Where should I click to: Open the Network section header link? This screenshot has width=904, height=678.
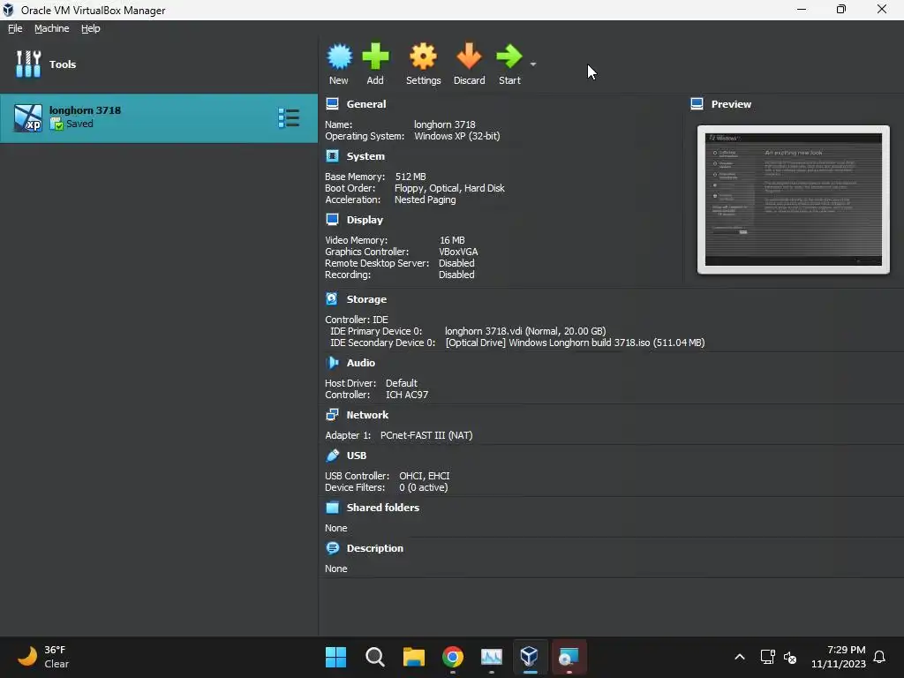coord(367,415)
